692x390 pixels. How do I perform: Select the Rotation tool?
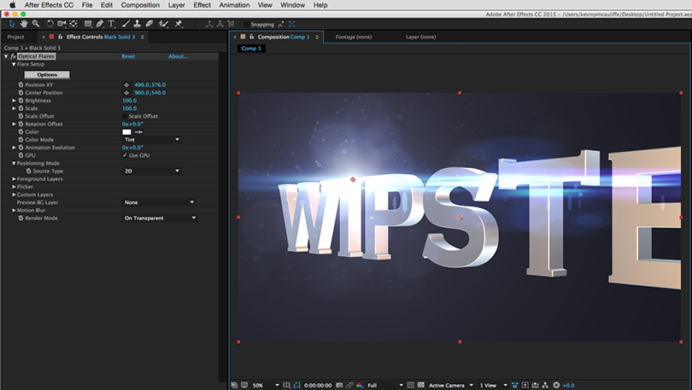[50, 24]
